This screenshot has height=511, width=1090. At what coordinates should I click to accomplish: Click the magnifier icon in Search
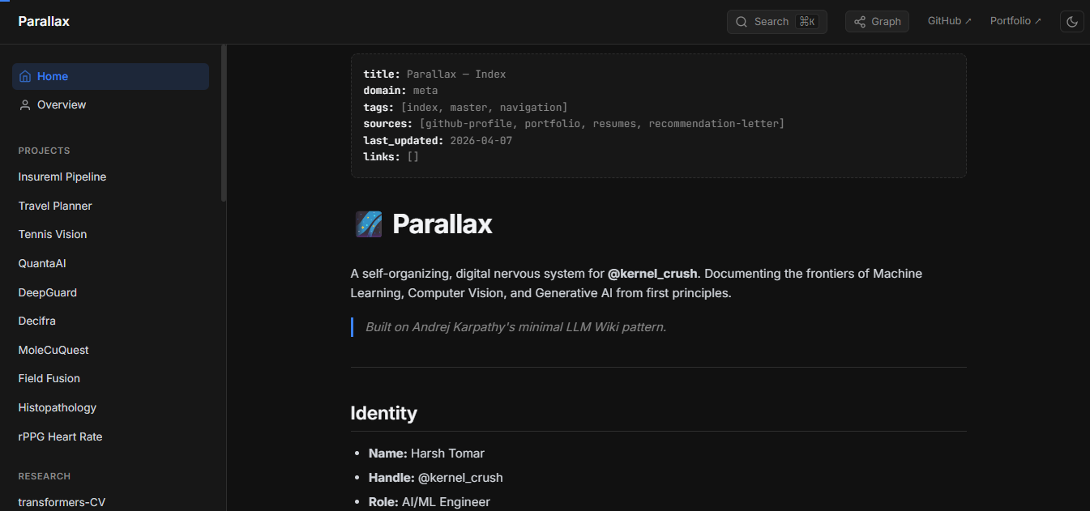click(x=741, y=22)
